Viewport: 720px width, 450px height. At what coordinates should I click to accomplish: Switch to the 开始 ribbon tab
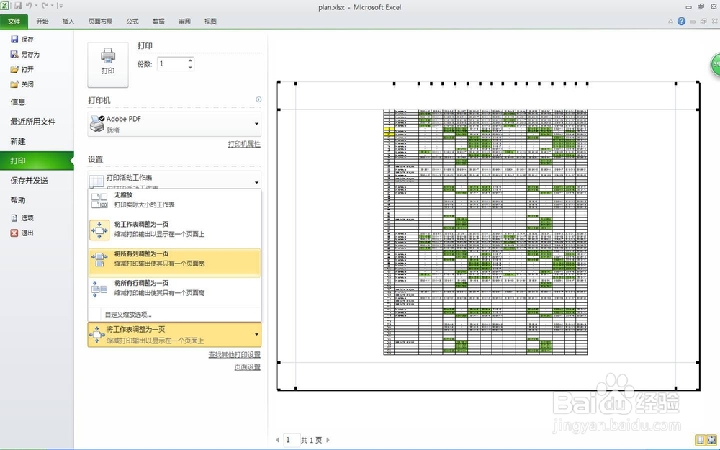tap(41, 21)
